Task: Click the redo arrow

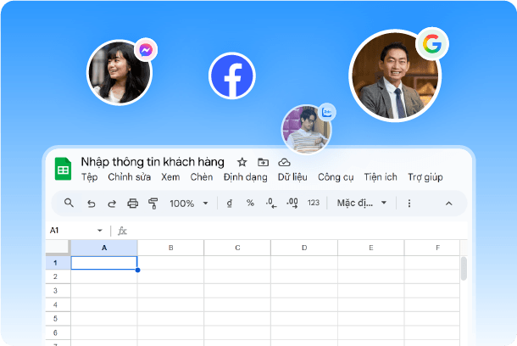Action: 112,204
